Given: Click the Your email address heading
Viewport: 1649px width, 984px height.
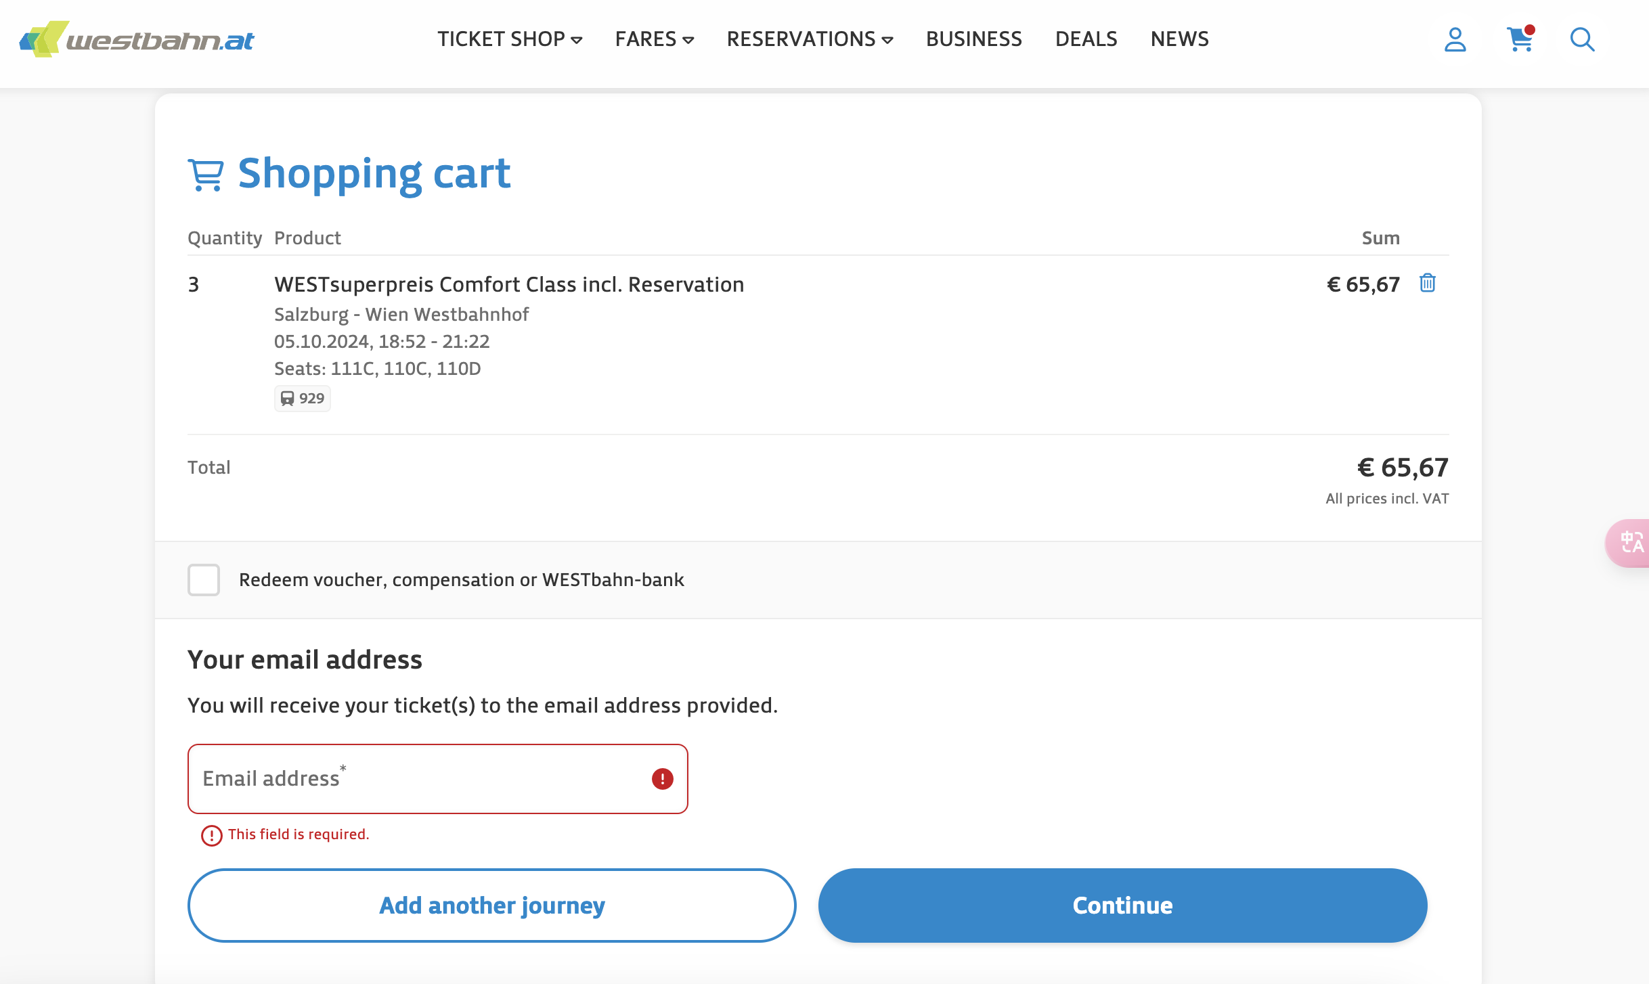Looking at the screenshot, I should (x=305, y=660).
